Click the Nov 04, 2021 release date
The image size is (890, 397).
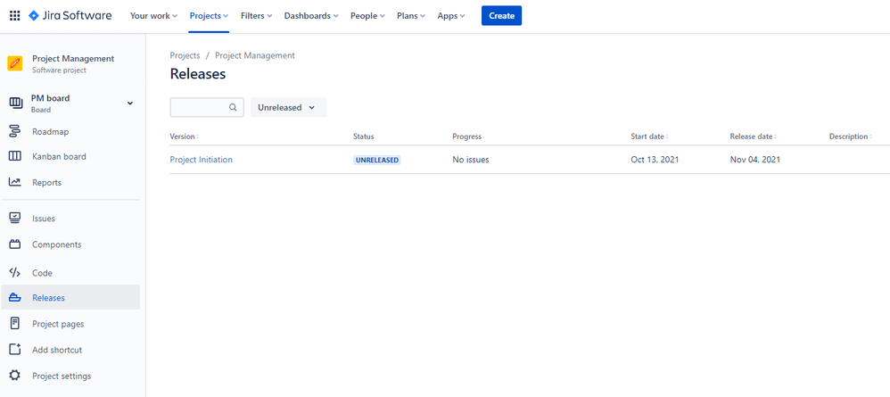point(755,160)
